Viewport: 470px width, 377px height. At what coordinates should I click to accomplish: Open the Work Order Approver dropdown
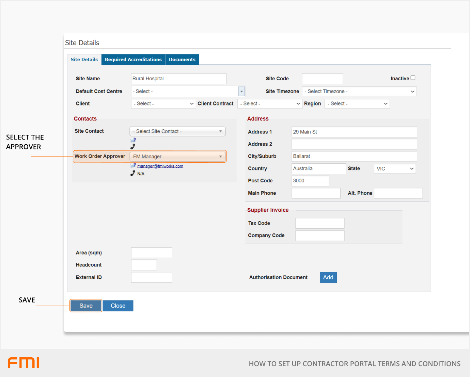177,157
